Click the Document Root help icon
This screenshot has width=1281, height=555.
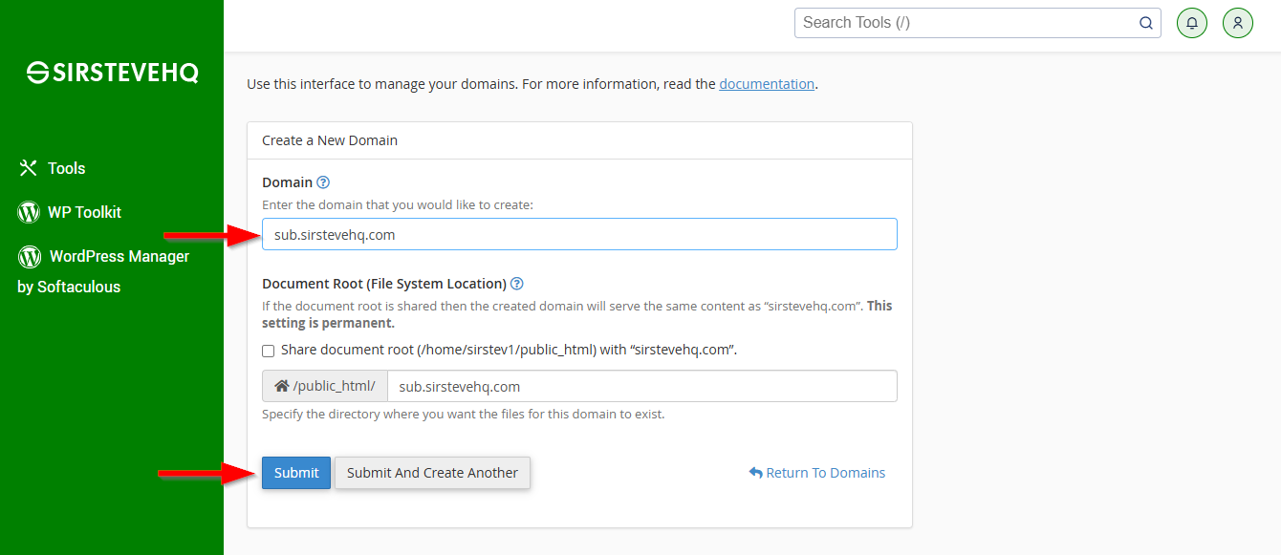coord(517,284)
